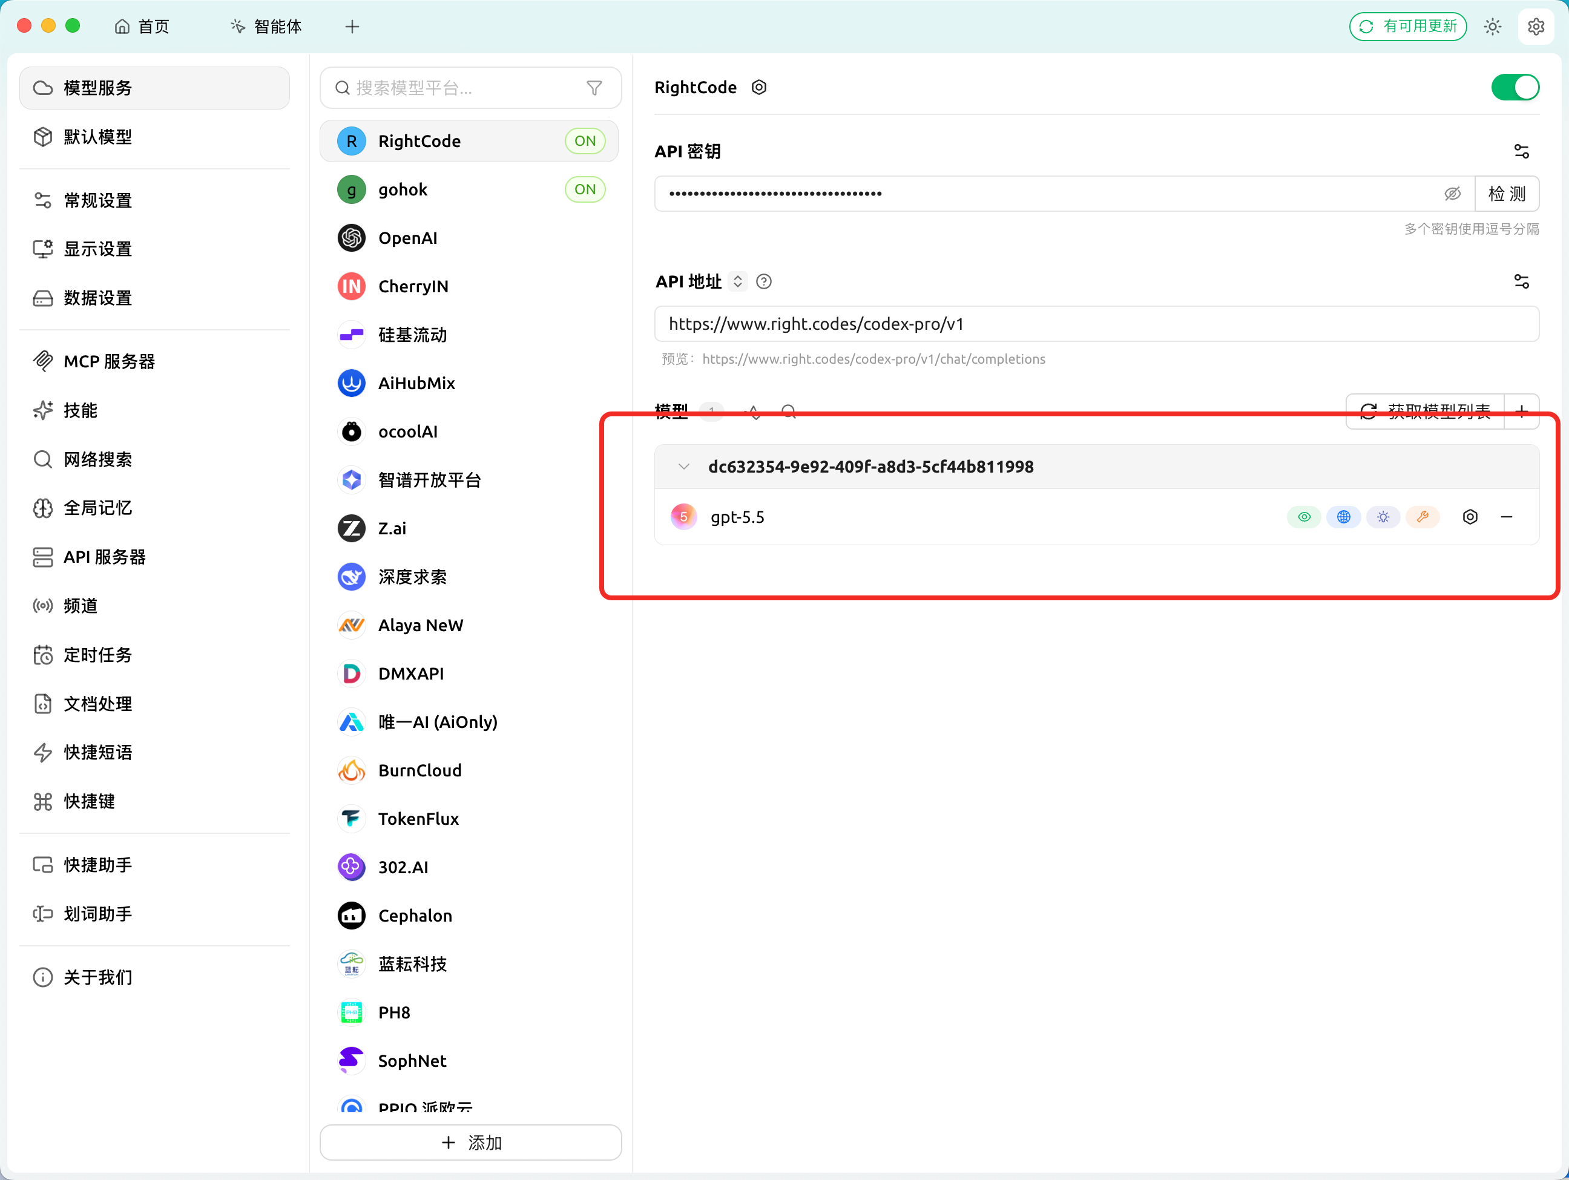Image resolution: width=1569 pixels, height=1180 pixels.
Task: Open MCP 服务器 settings
Action: pos(154,362)
